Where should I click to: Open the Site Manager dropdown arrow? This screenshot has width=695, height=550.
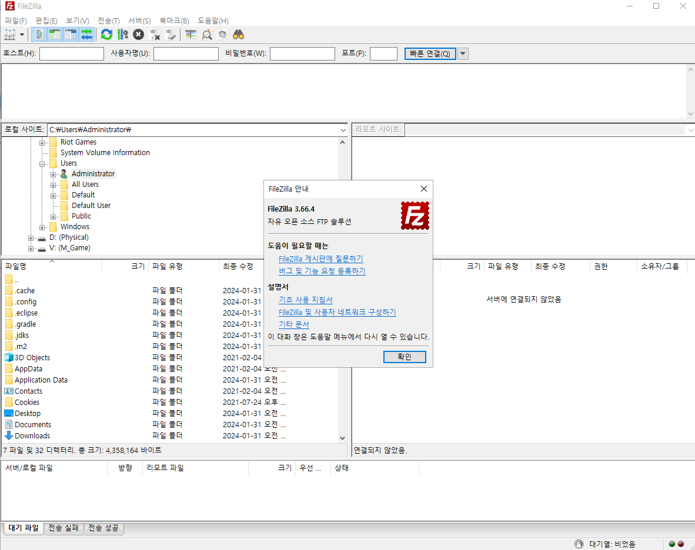pos(22,35)
